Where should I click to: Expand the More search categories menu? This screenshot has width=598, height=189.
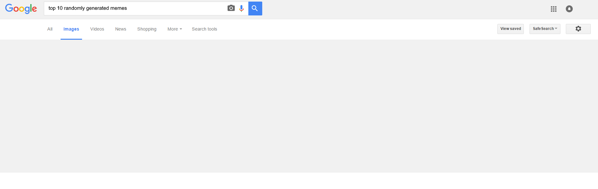click(x=175, y=29)
